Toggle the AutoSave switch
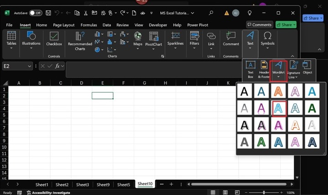Image resolution: width=328 pixels, height=195 pixels. [36, 13]
